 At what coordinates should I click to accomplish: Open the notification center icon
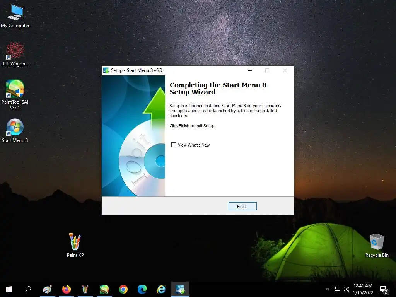(x=384, y=290)
